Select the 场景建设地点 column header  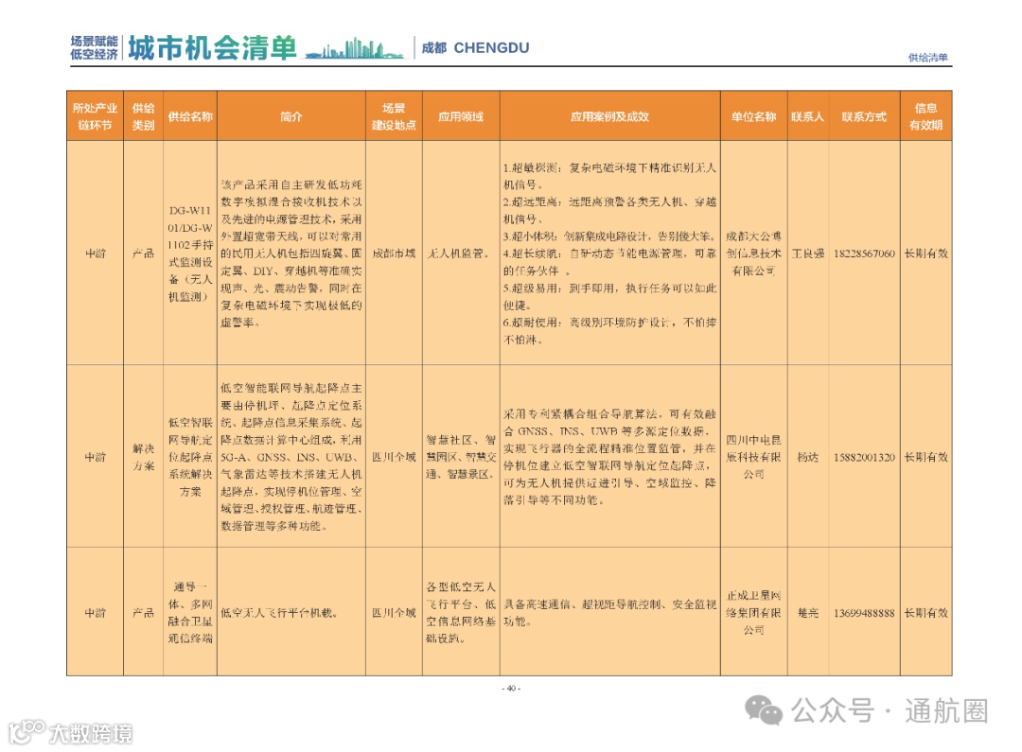[395, 116]
